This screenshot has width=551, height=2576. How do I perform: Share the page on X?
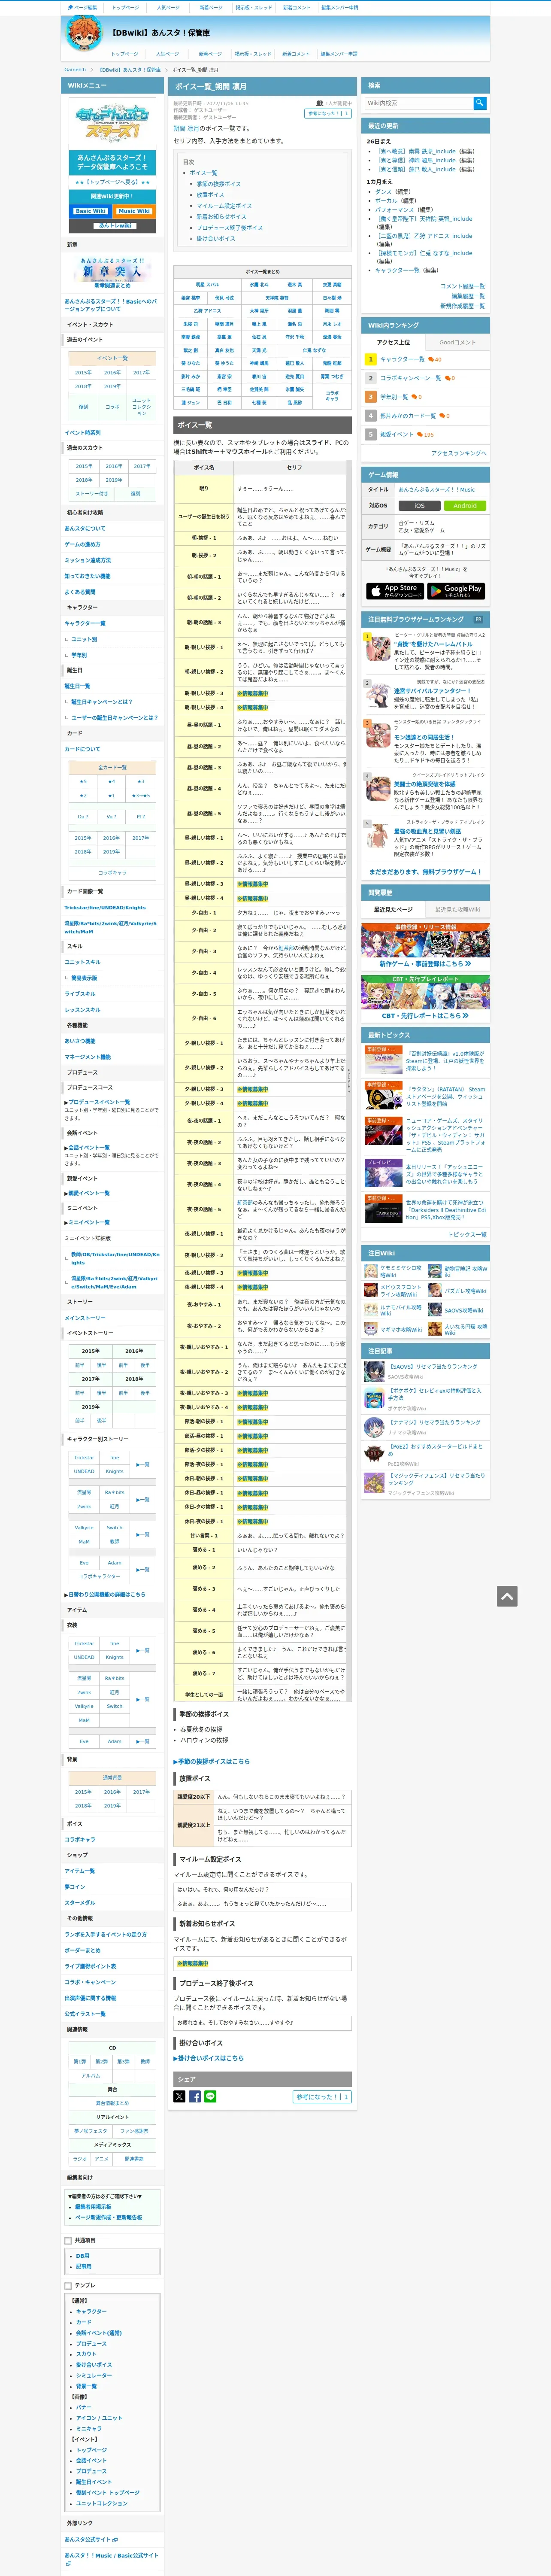pyautogui.click(x=179, y=2097)
